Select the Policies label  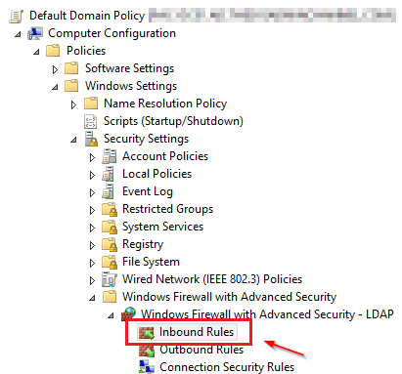pyautogui.click(x=86, y=51)
